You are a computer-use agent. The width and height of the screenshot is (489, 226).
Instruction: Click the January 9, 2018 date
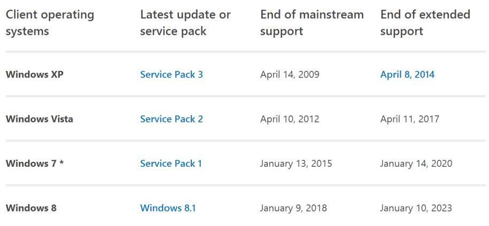293,208
